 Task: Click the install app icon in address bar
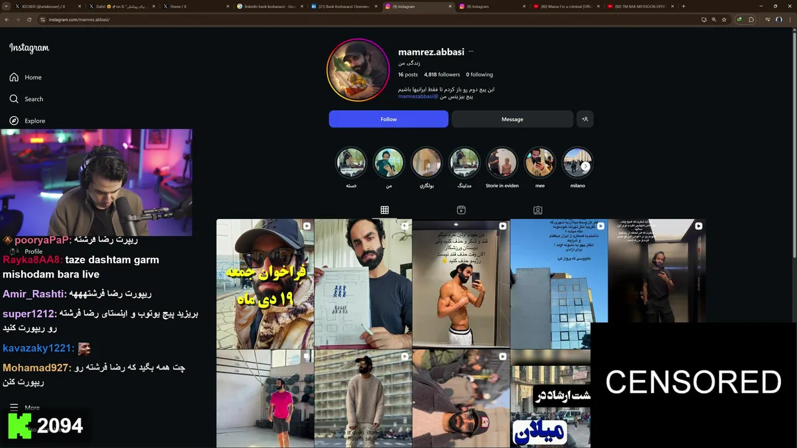tap(704, 19)
